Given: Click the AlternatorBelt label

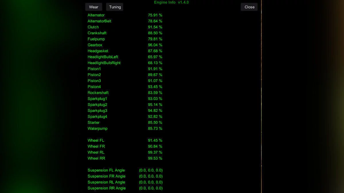Looking at the screenshot, I should [99, 21].
